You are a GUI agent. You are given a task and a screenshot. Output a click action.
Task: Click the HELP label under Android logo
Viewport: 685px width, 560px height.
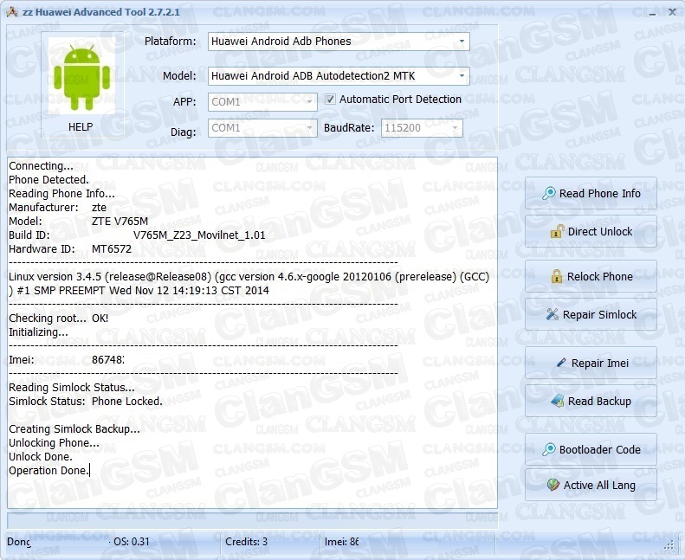coord(81,127)
